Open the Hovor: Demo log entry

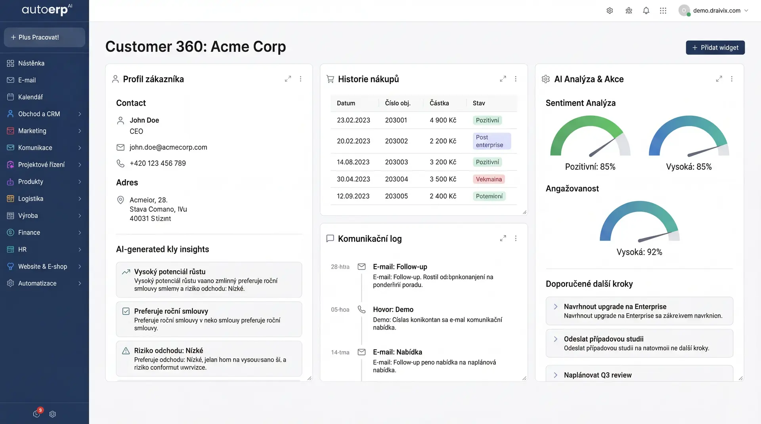tap(437, 318)
